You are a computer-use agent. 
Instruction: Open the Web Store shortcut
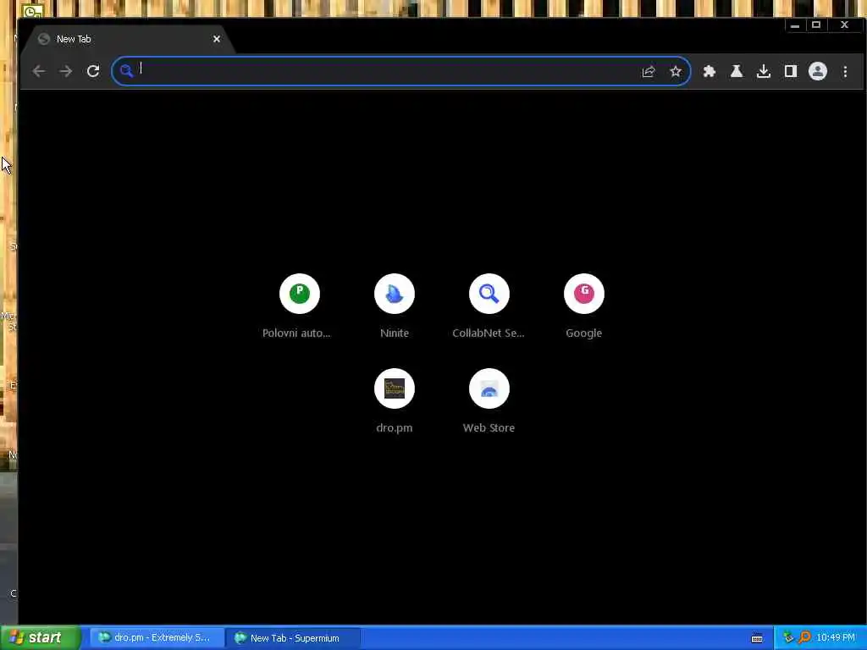point(489,401)
